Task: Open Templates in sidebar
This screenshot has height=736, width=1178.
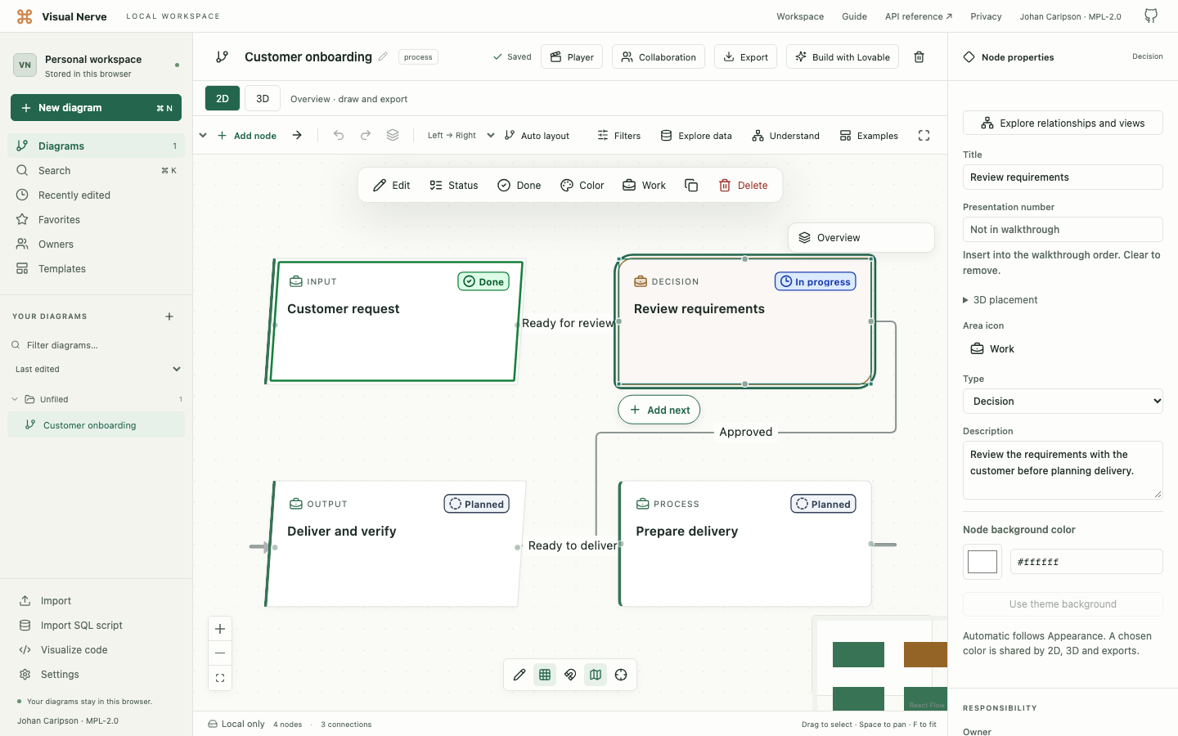Action: [96, 269]
